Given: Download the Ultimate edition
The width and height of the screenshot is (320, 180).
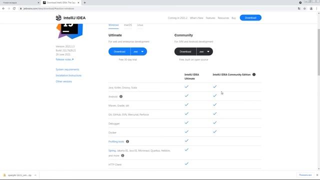Looking at the screenshot, I should (x=119, y=51).
